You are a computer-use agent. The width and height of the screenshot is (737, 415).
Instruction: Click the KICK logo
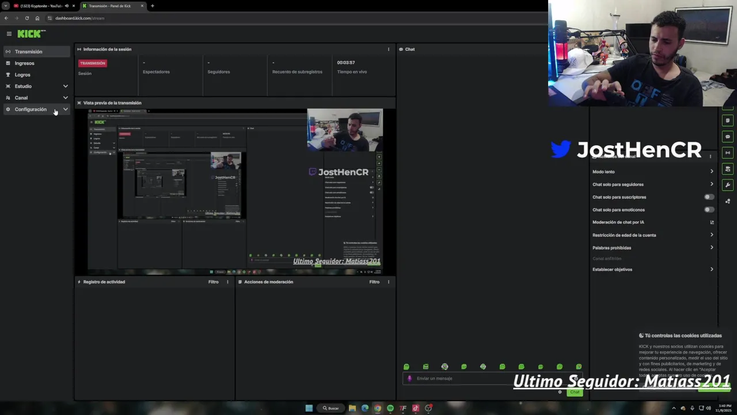click(31, 34)
